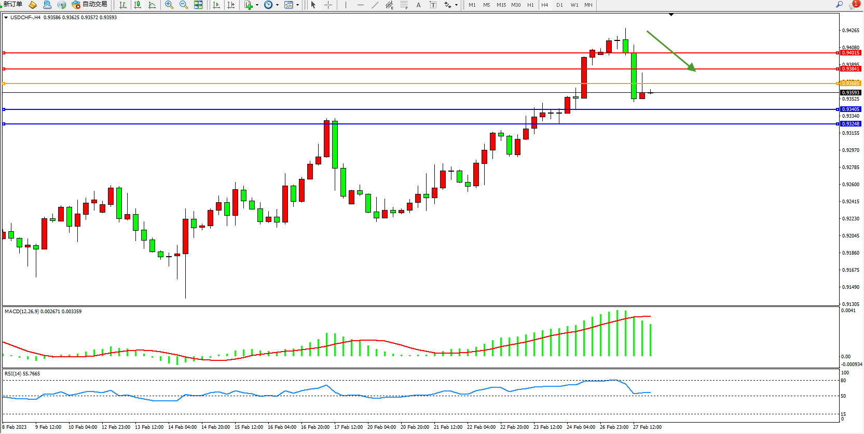Click the chart shift marker triangle at top

pos(671,15)
